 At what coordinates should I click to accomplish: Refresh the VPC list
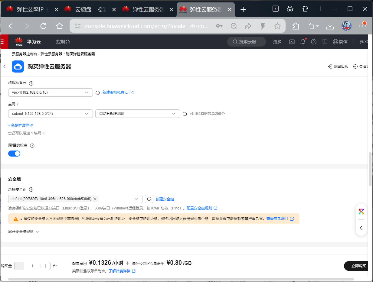click(x=98, y=93)
